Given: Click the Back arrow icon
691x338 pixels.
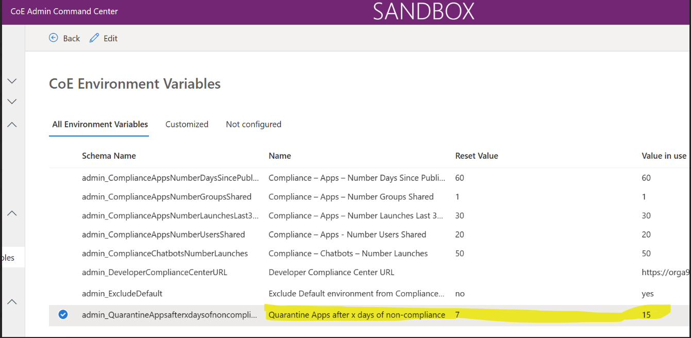Looking at the screenshot, I should pyautogui.click(x=53, y=38).
